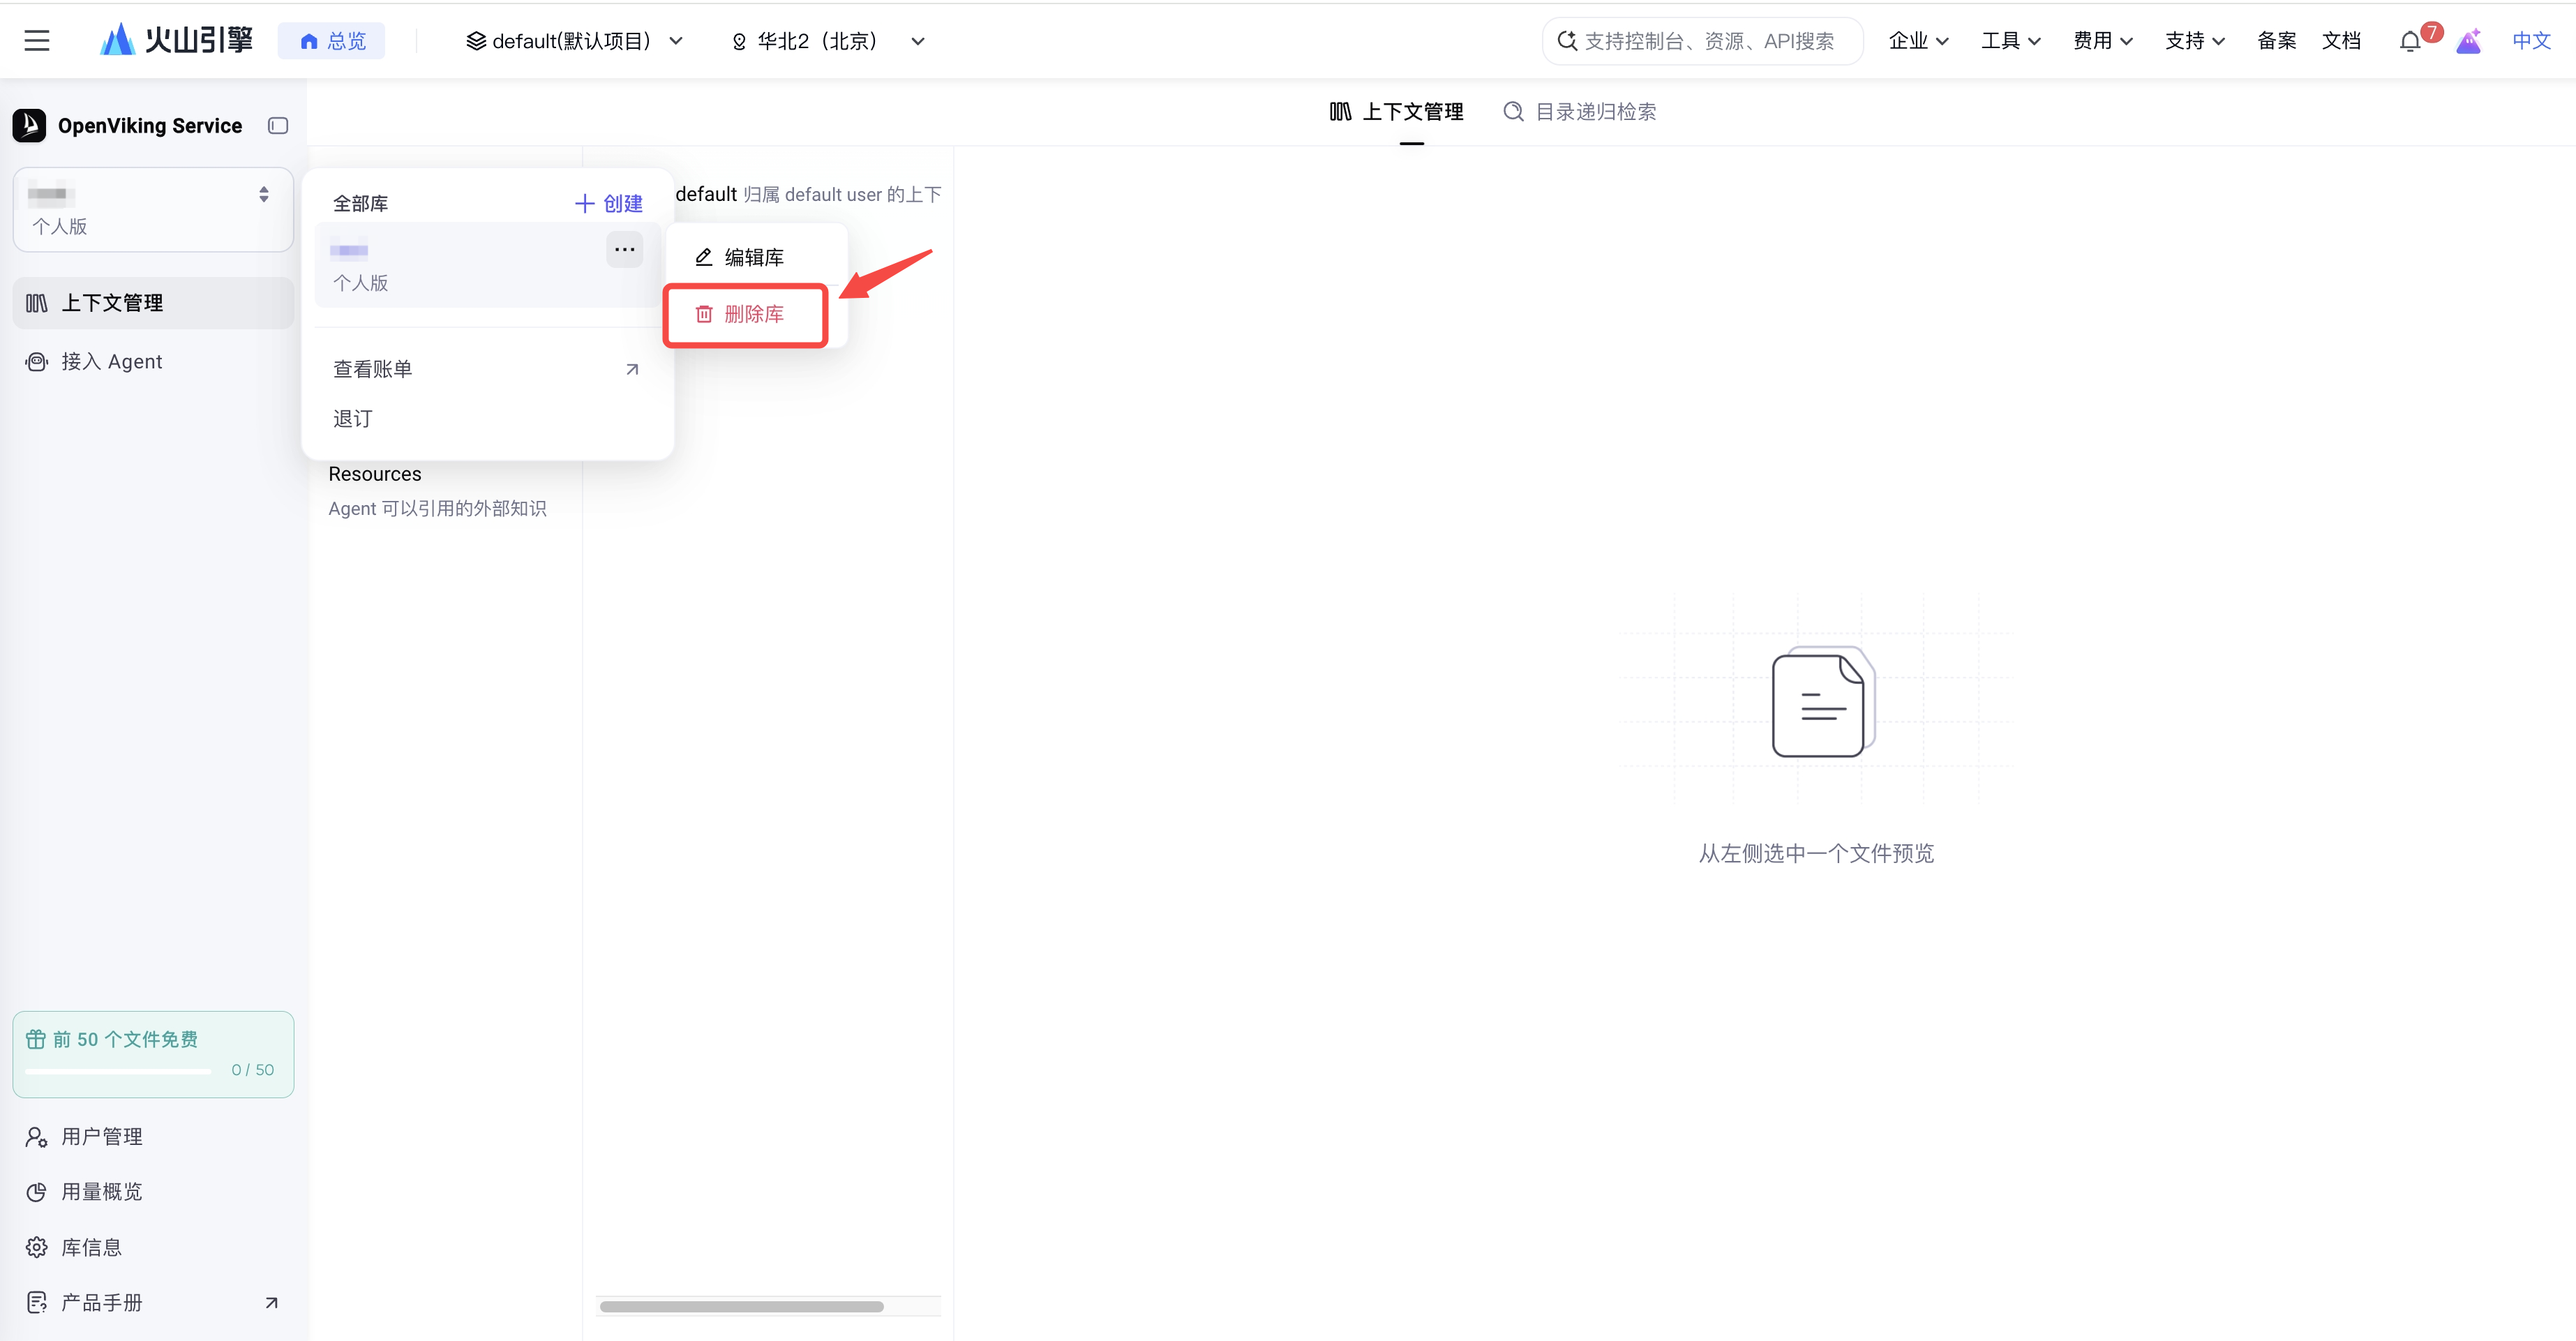Switch to the 目录递归检索 tab
The image size is (2576, 1341).
tap(1580, 112)
